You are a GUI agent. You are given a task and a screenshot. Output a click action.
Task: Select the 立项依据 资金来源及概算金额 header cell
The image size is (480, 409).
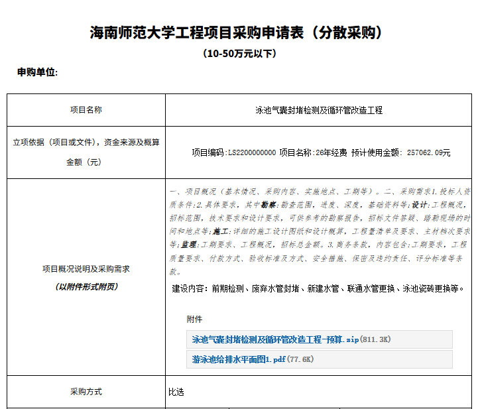point(86,152)
